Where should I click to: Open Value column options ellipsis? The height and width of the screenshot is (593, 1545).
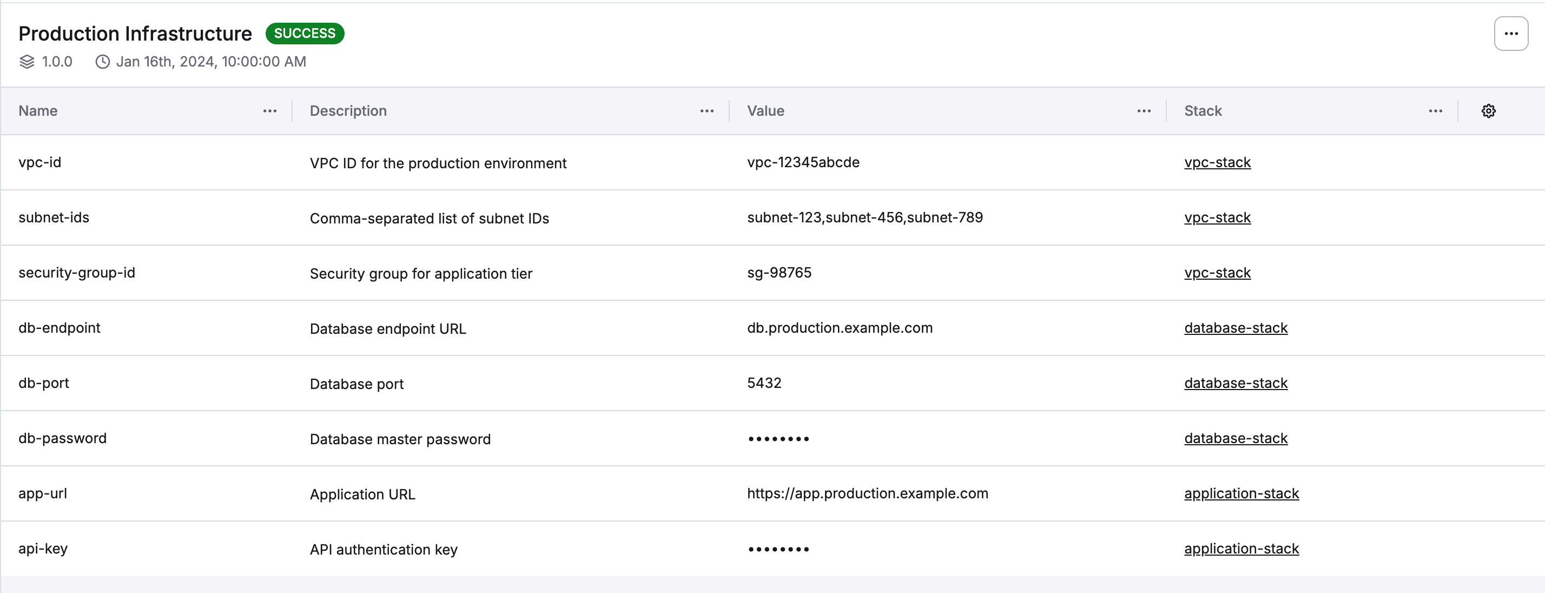[x=1144, y=111]
